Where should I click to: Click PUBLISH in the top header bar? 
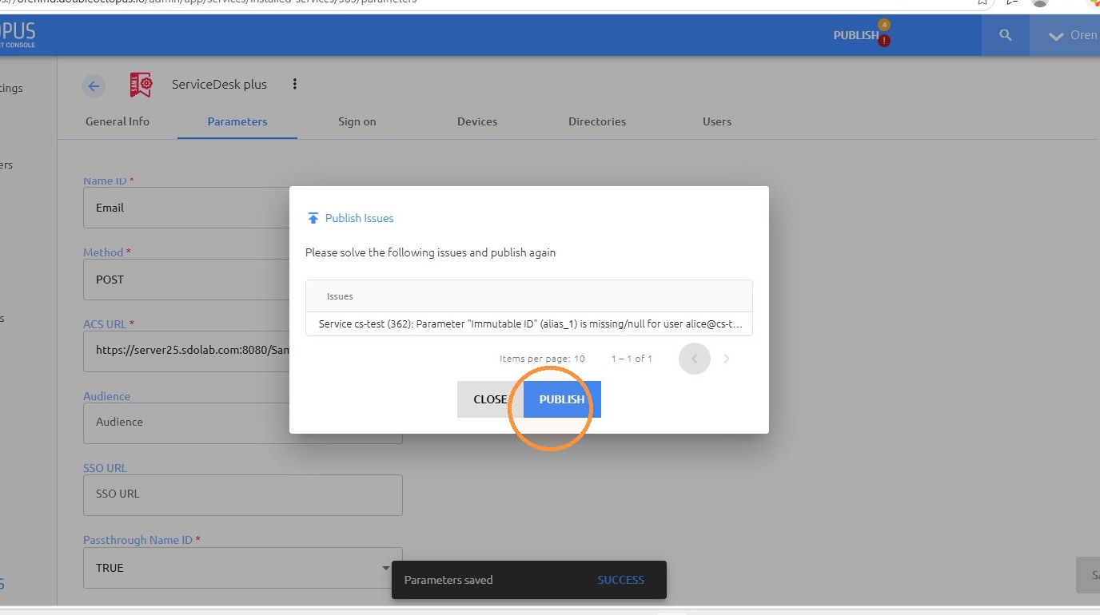[855, 35]
